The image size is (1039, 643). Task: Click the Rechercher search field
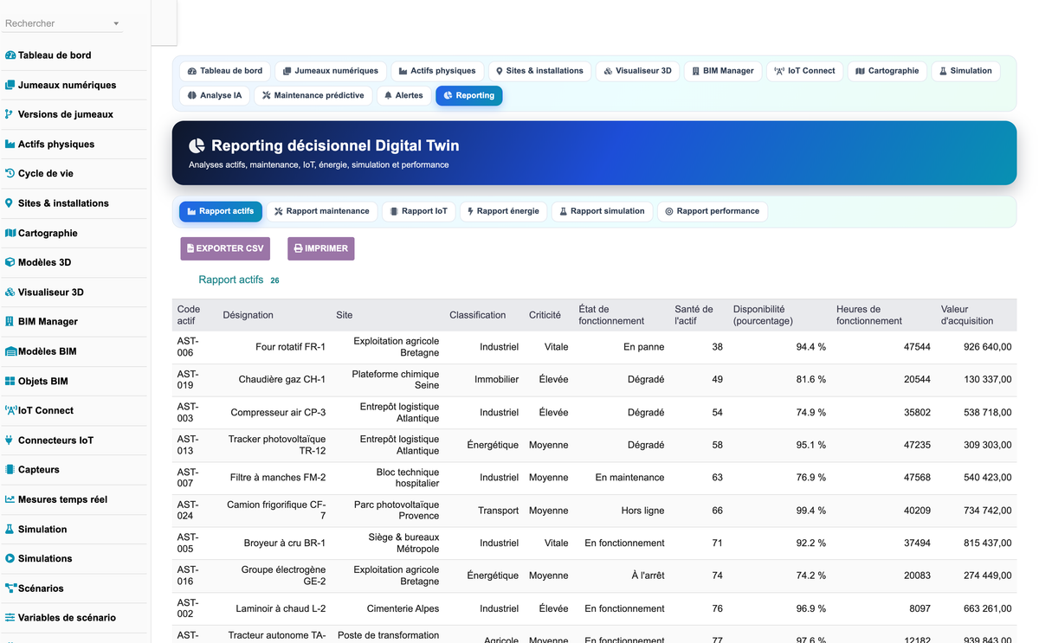62,23
